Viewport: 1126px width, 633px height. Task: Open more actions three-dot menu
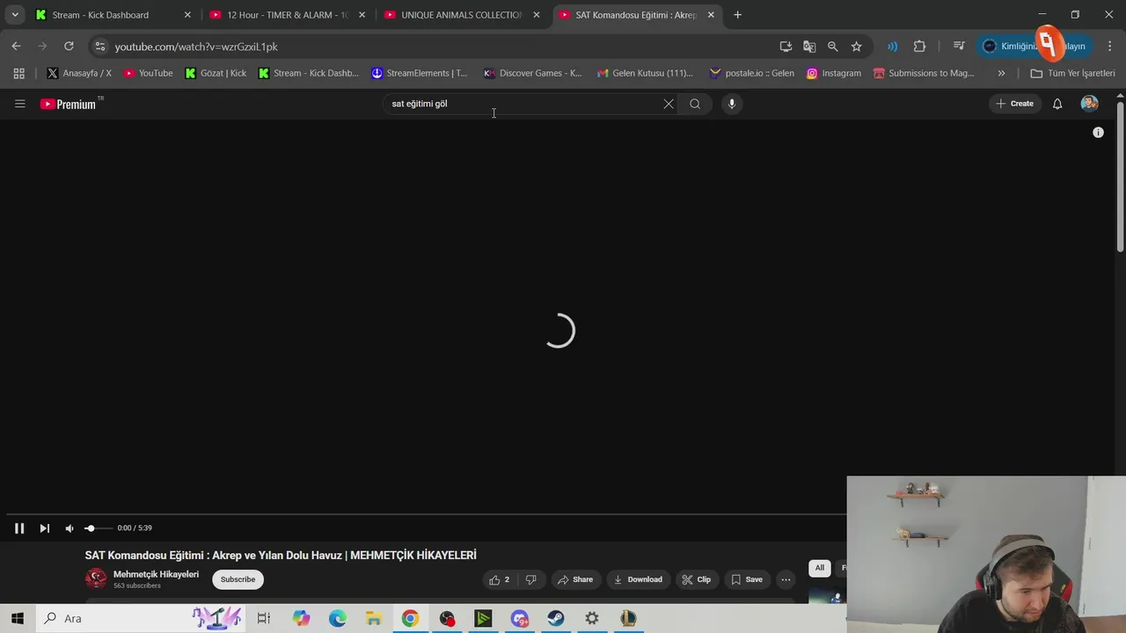(x=786, y=579)
